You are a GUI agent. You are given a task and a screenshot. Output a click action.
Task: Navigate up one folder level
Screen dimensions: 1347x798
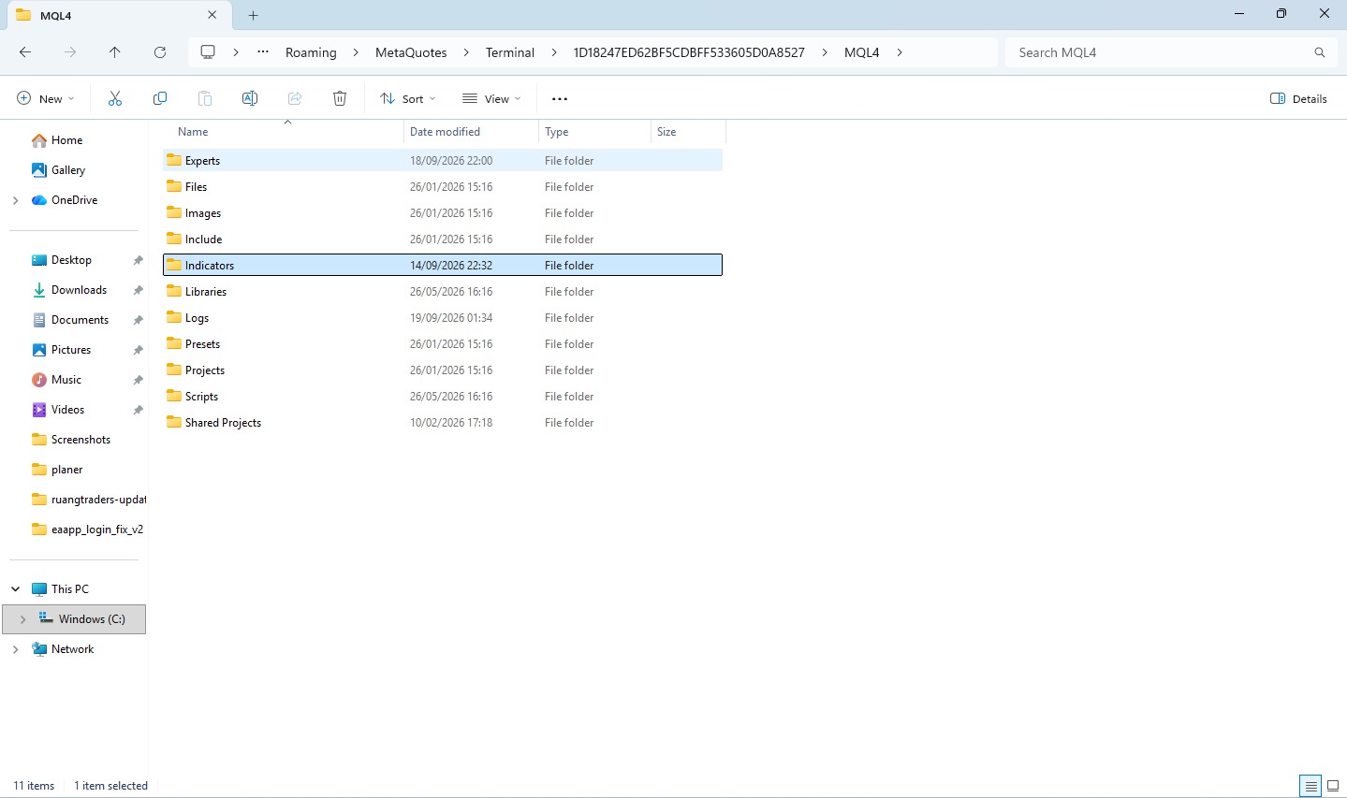pyautogui.click(x=115, y=52)
